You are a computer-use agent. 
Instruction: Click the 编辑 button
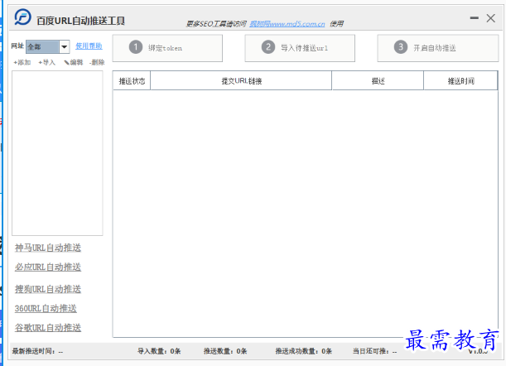[73, 63]
